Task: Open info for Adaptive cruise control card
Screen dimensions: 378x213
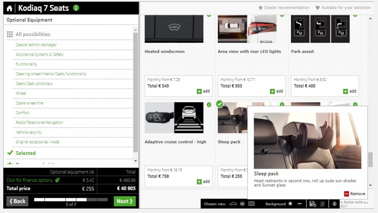Action: pyautogui.click(x=209, y=105)
